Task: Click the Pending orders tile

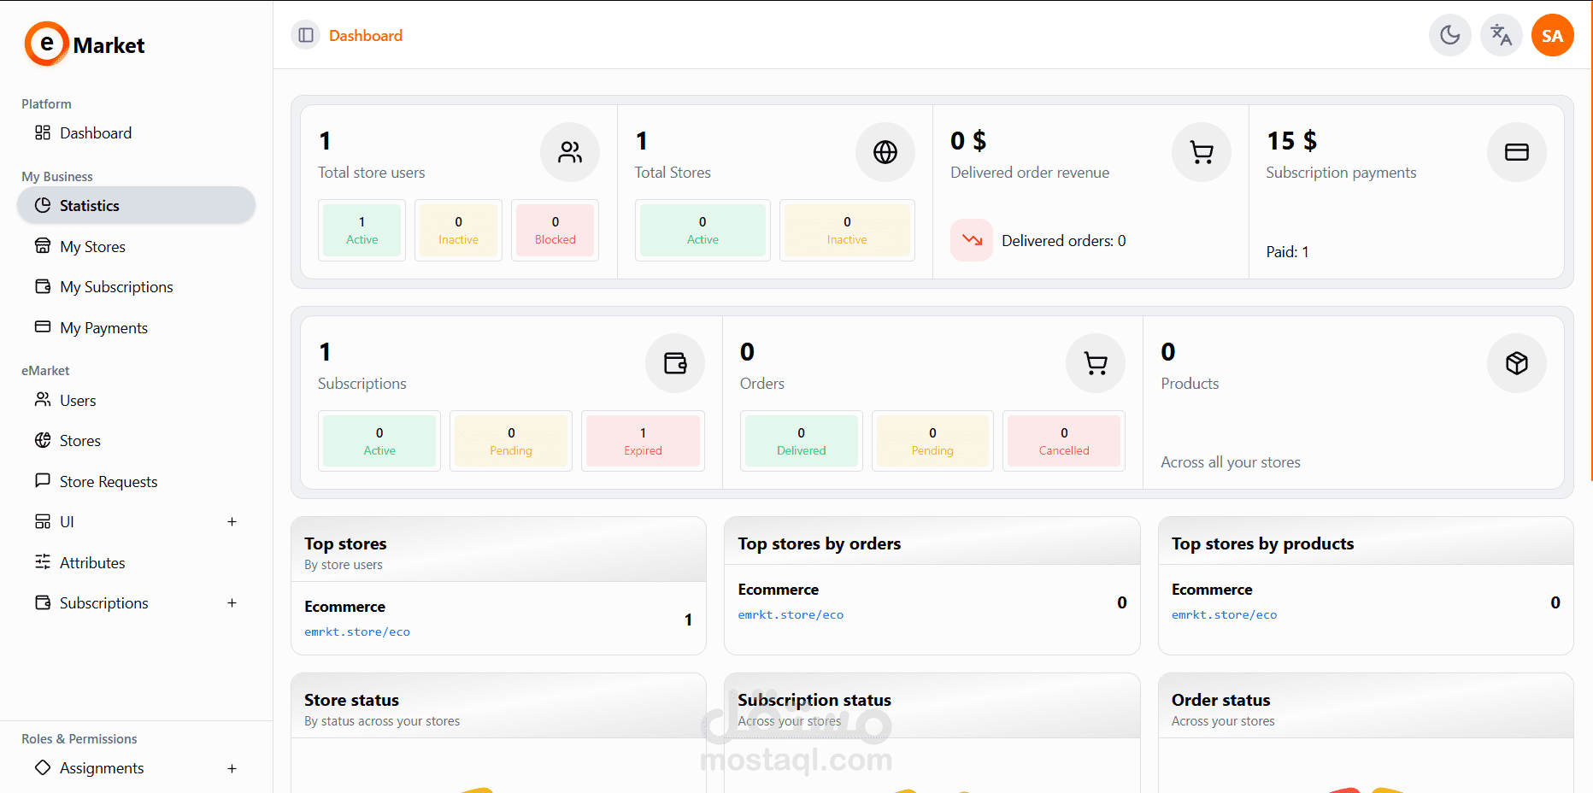Action: pyautogui.click(x=932, y=441)
